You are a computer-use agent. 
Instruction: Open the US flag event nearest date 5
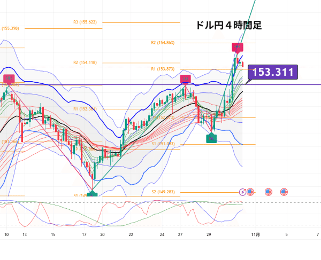pyautogui.click(x=284, y=192)
